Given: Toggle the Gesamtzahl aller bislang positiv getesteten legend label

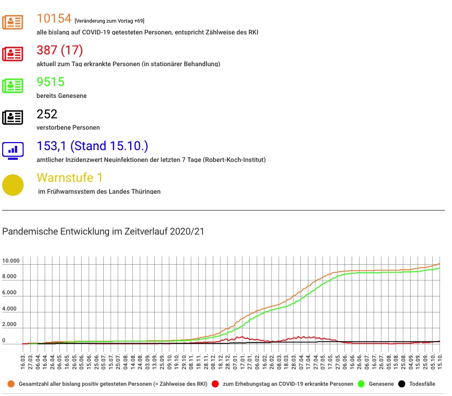Looking at the screenshot, I should click(x=113, y=384).
